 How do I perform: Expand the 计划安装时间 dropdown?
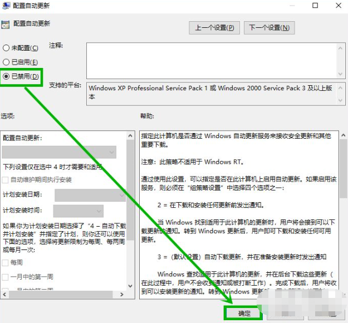tap(79, 211)
